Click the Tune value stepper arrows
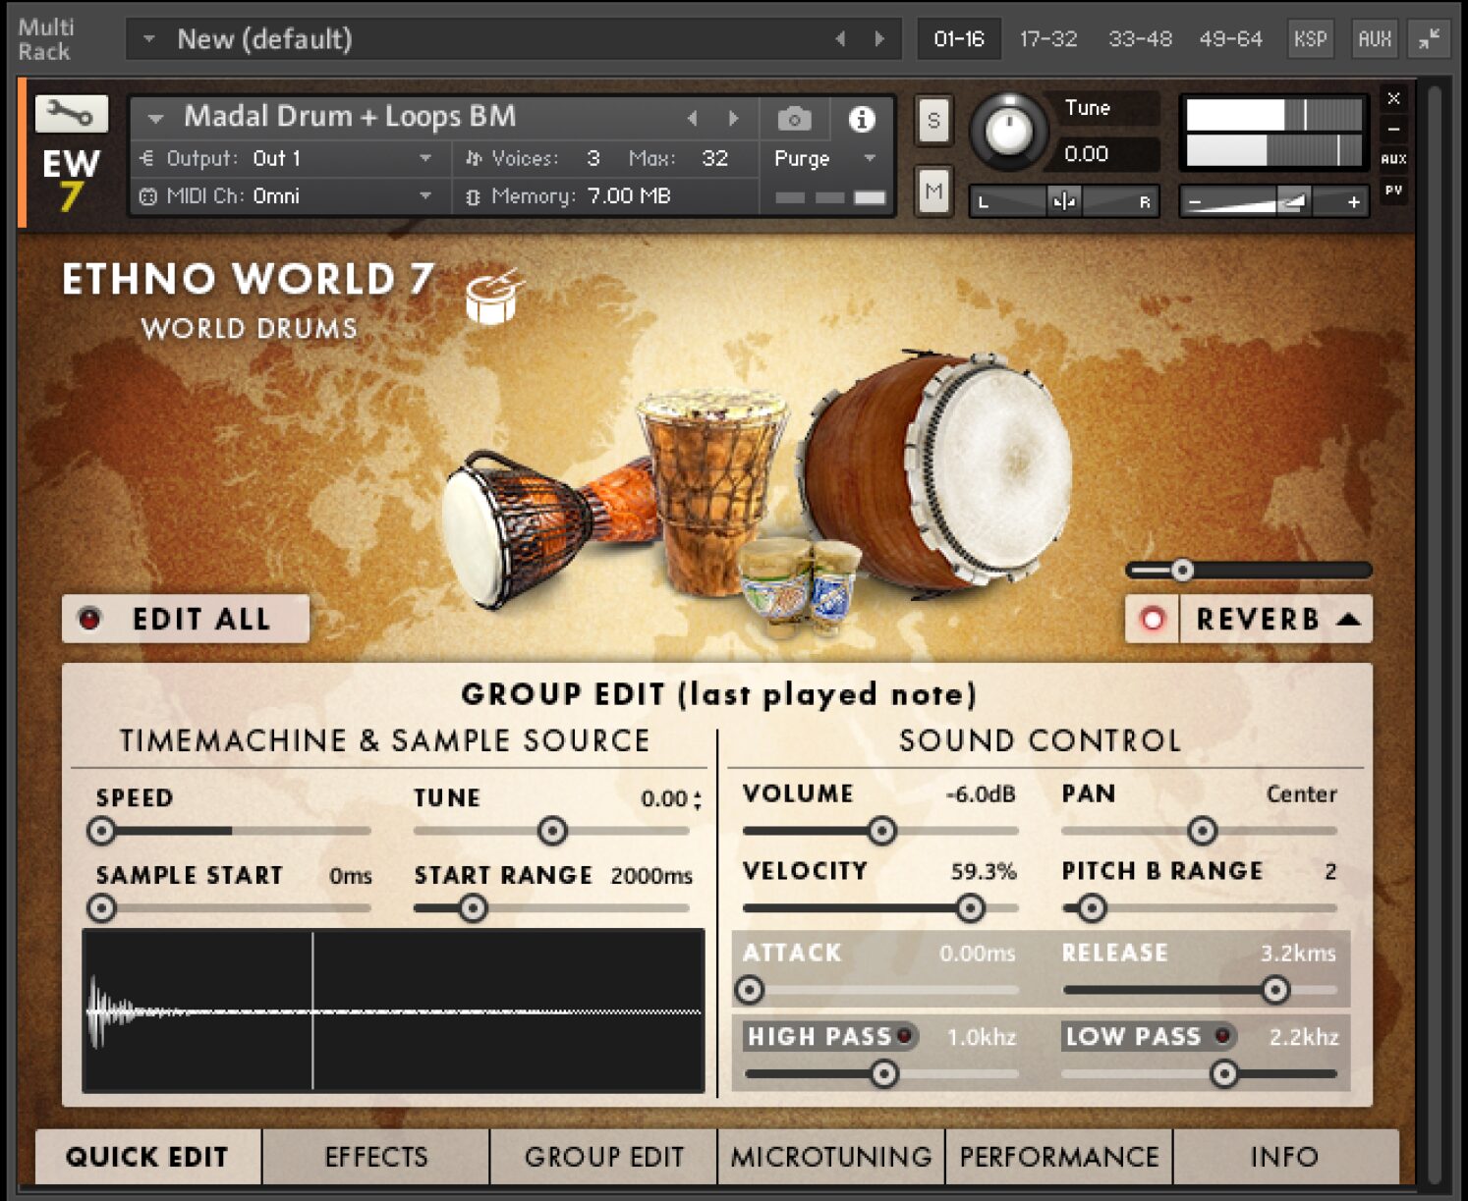Viewport: 1468px width, 1201px height. (698, 799)
